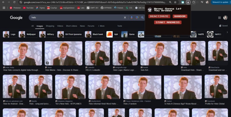Filter images by the Black hawk chip
The image size is (231, 117).
[x=95, y=34]
